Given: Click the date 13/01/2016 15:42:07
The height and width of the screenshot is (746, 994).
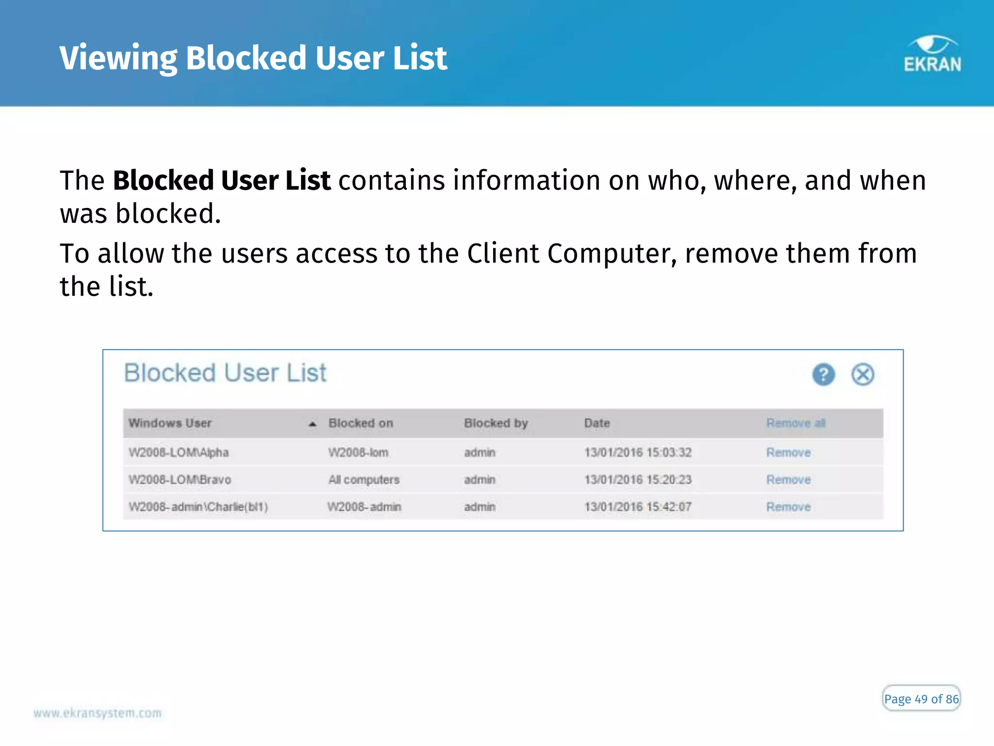Looking at the screenshot, I should (638, 507).
